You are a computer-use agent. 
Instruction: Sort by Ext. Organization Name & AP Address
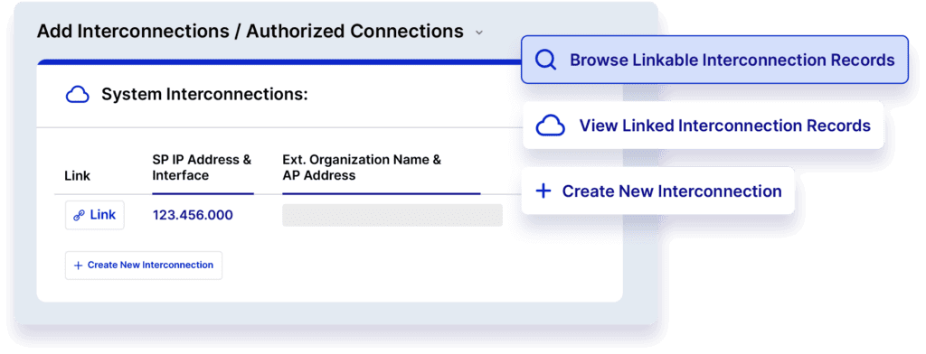pos(362,168)
